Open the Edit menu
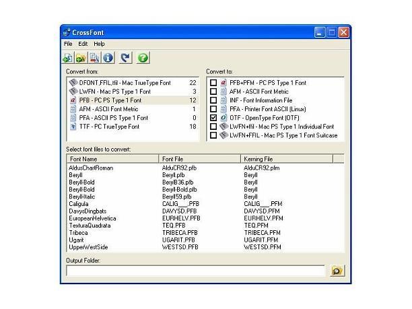Image resolution: width=412 pixels, height=309 pixels. pos(83,44)
